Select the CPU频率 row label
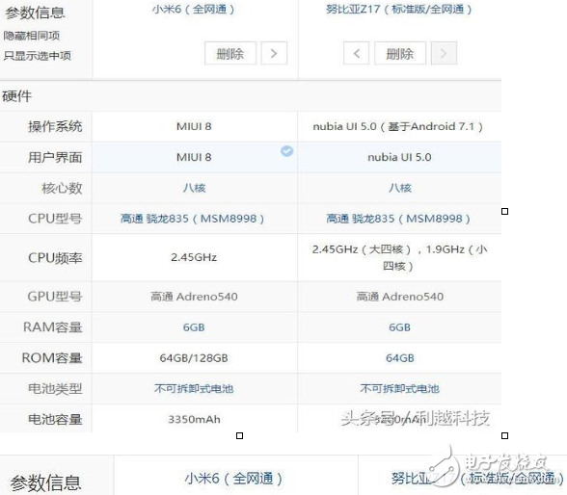The image size is (567, 495). click(x=55, y=257)
